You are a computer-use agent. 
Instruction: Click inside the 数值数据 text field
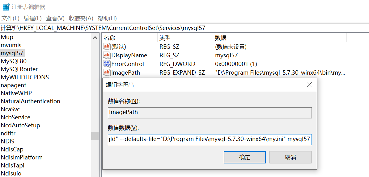pyautogui.click(x=210, y=140)
